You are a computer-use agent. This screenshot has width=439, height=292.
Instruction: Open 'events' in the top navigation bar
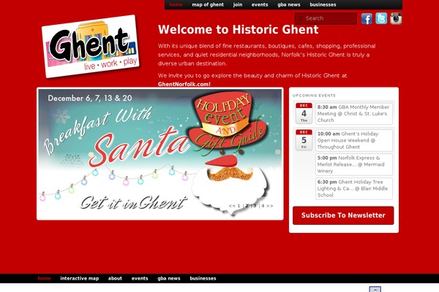(x=260, y=4)
